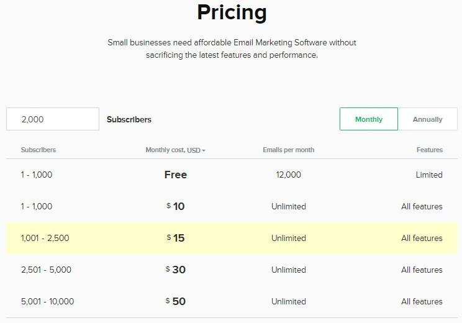
Task: Select the Free plan row
Action: pyautogui.click(x=231, y=175)
